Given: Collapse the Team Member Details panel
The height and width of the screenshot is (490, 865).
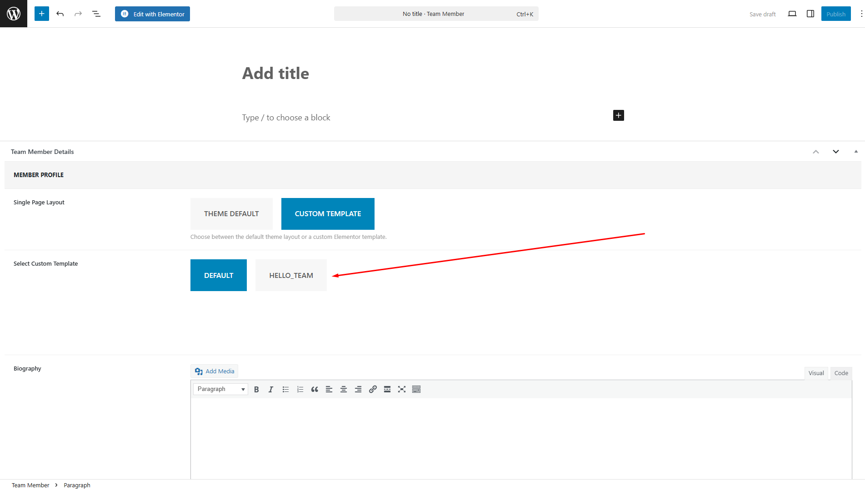Looking at the screenshot, I should pos(856,152).
